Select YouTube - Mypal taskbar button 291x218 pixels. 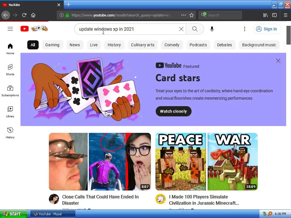pos(53,214)
